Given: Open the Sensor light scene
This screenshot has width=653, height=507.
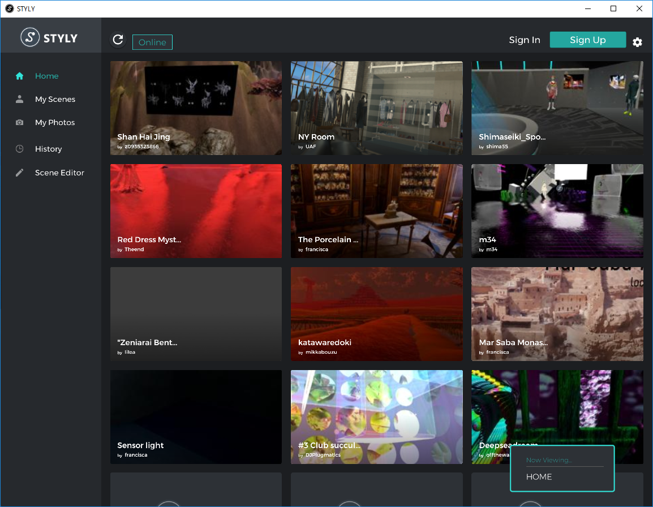Looking at the screenshot, I should (x=196, y=416).
